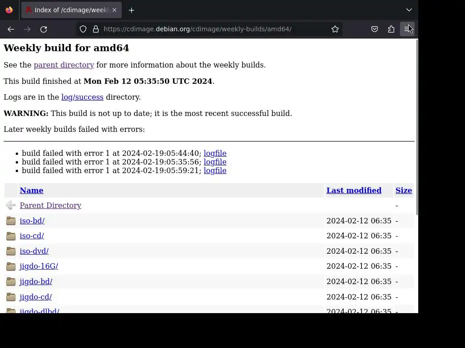Close the Index of /cdimage tab

point(114,10)
